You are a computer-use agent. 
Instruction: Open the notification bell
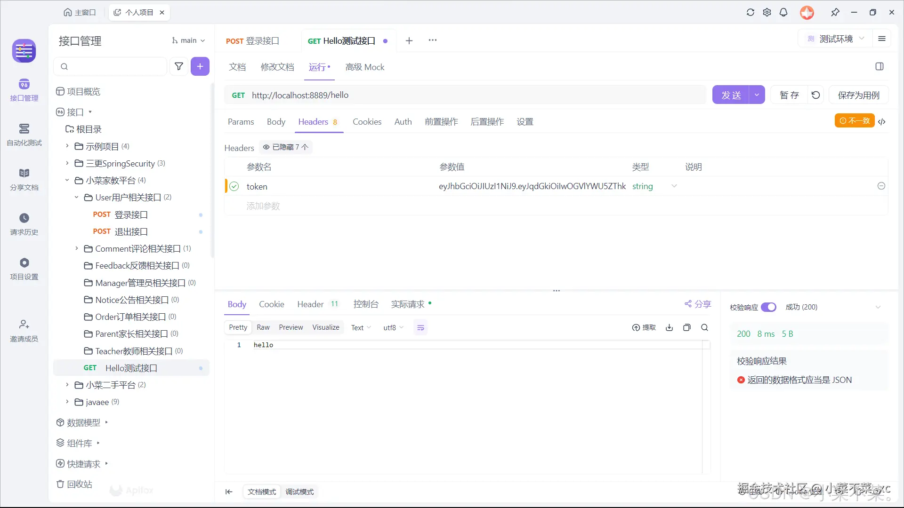point(783,13)
